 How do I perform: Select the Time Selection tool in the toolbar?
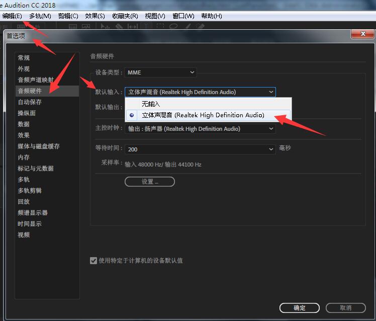tap(146, 26)
